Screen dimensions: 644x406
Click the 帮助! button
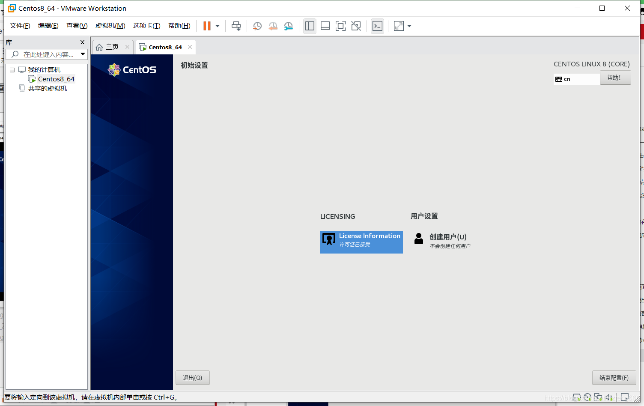(x=615, y=78)
